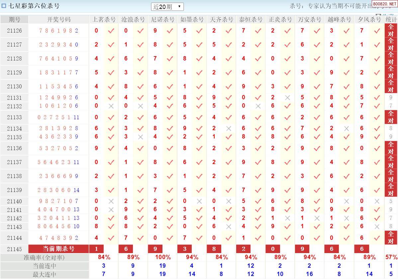
Task: Click period number 21145
Action: [15, 249]
